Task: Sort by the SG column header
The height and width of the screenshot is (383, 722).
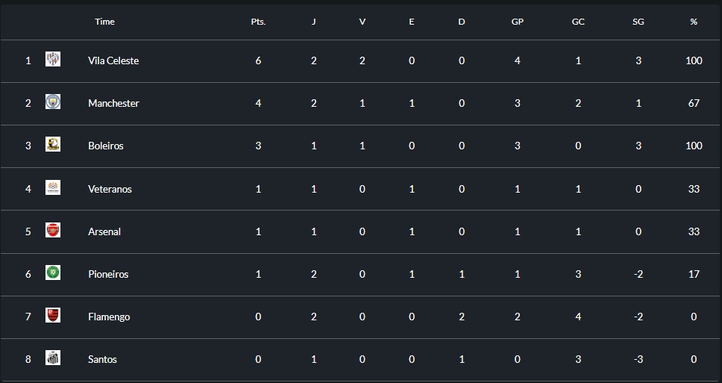Action: click(x=638, y=22)
